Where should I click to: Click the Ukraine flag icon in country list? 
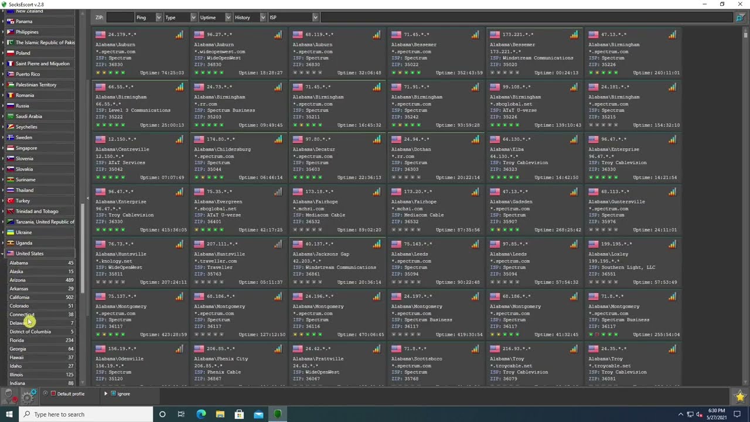[x=10, y=232]
